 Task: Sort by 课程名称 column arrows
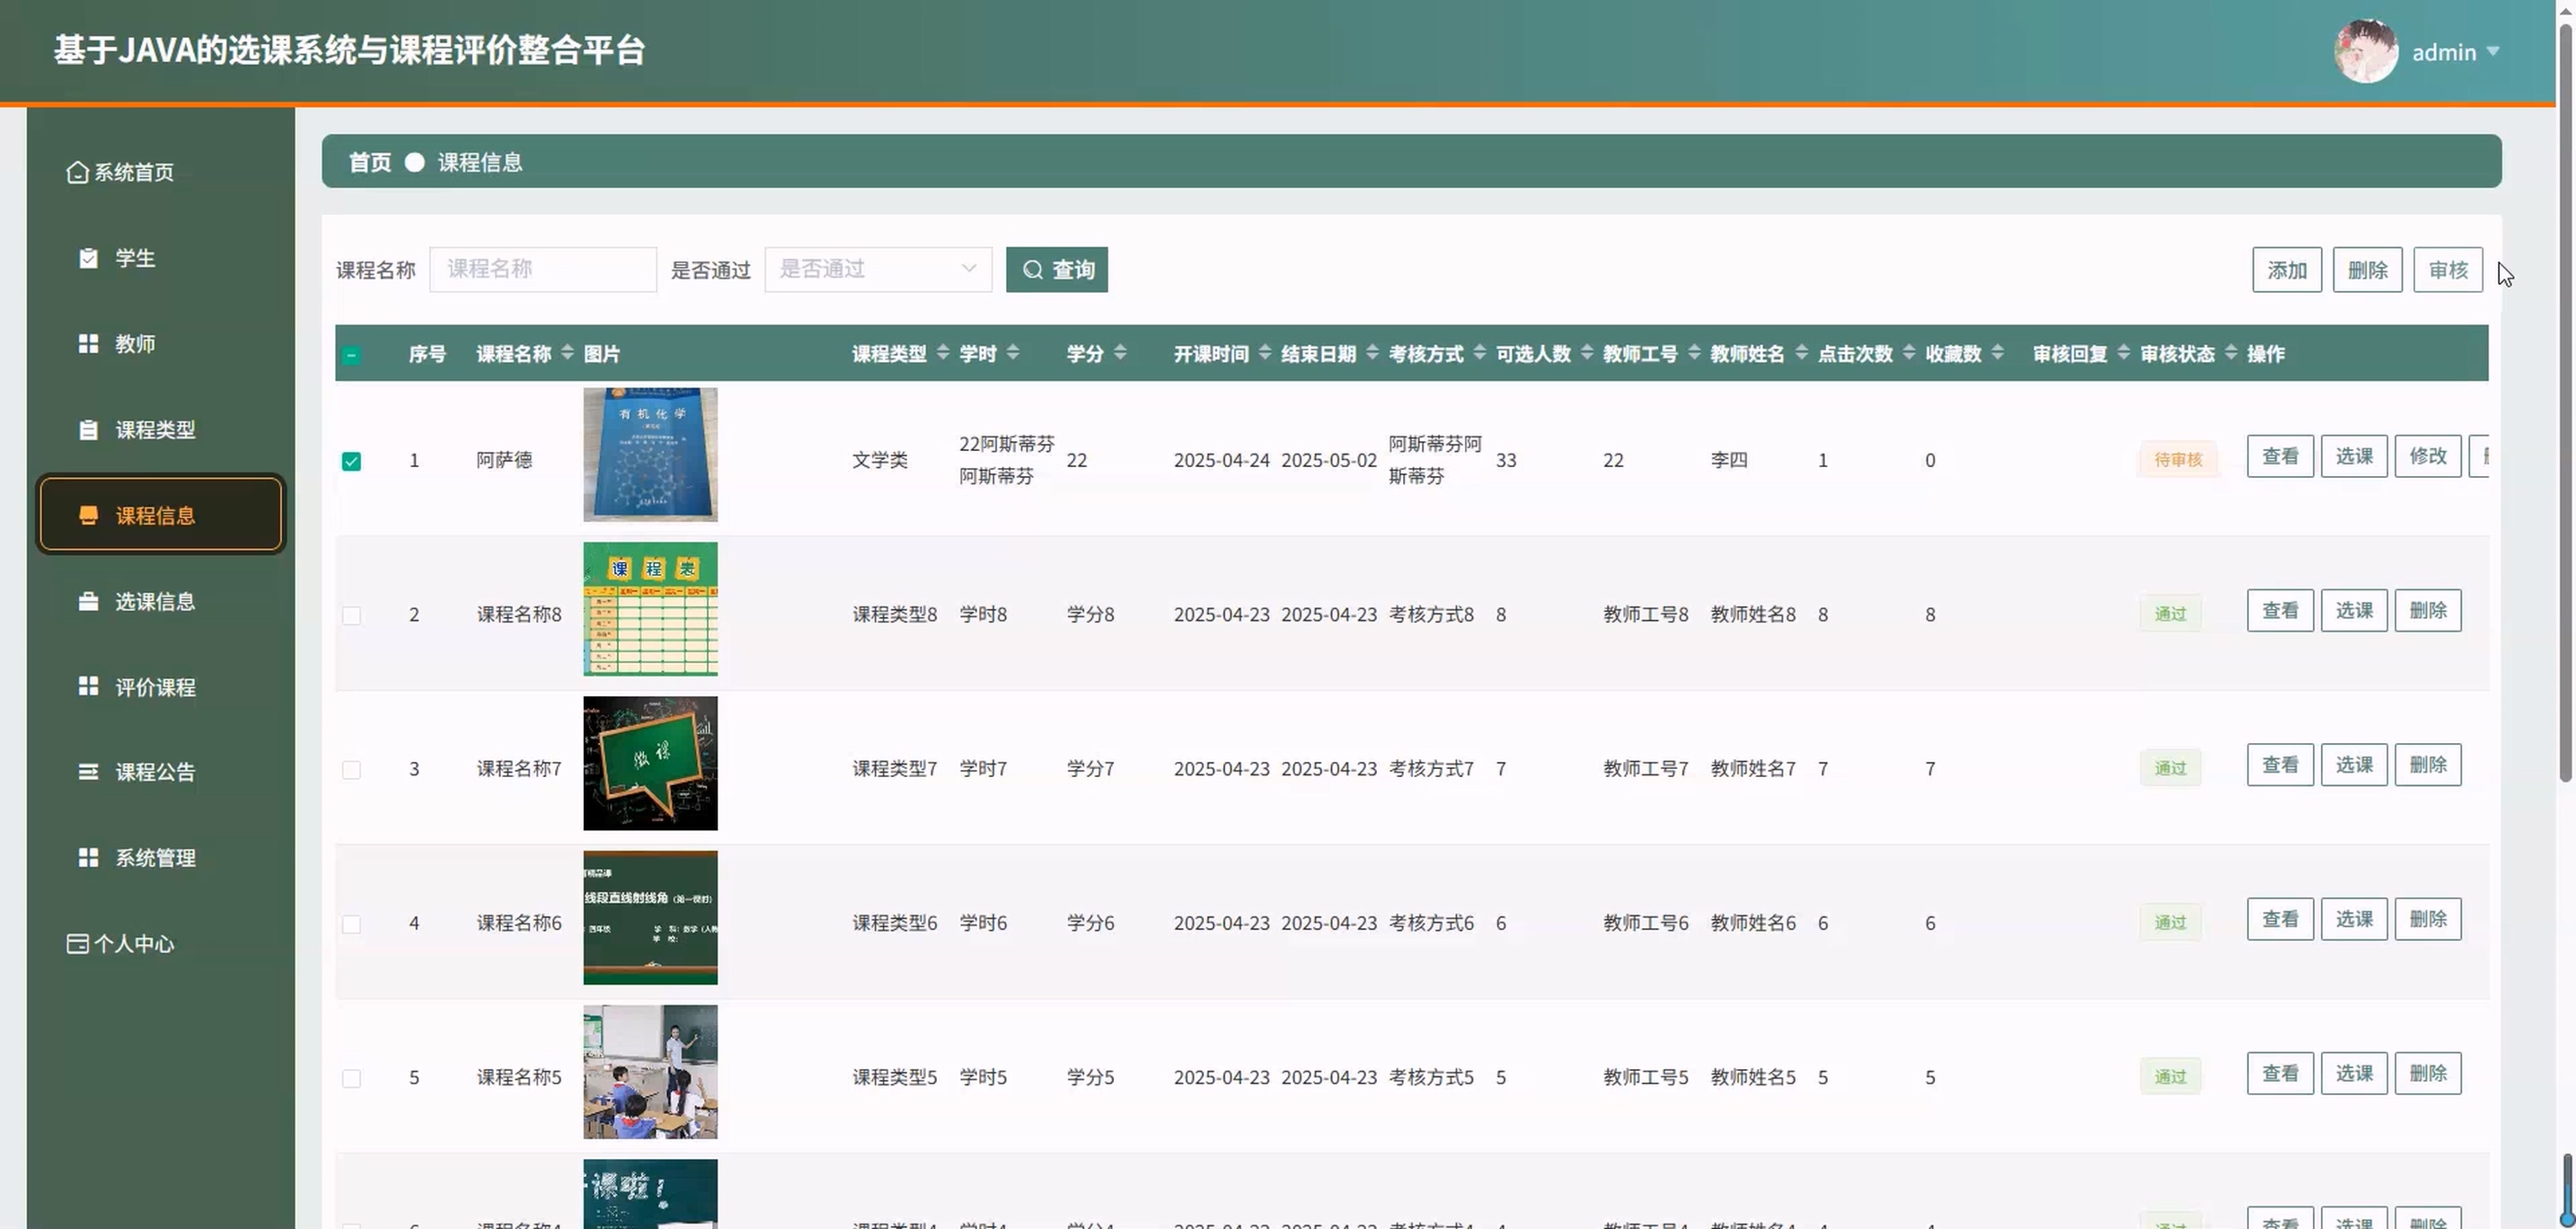click(x=567, y=353)
